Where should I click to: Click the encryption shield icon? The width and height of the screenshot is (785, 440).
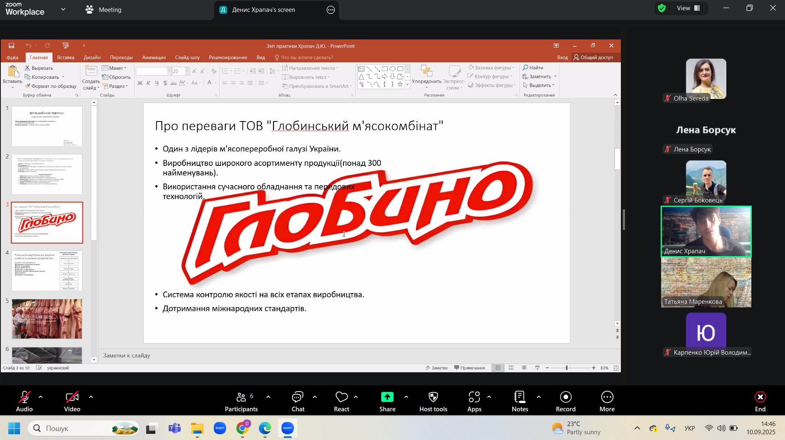662,8
